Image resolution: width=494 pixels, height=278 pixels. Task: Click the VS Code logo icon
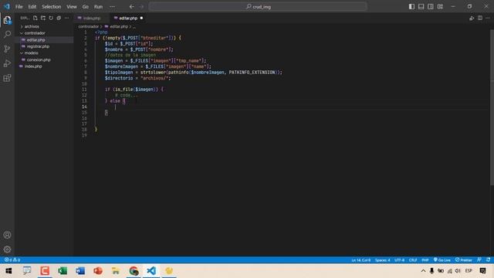[x=7, y=6]
